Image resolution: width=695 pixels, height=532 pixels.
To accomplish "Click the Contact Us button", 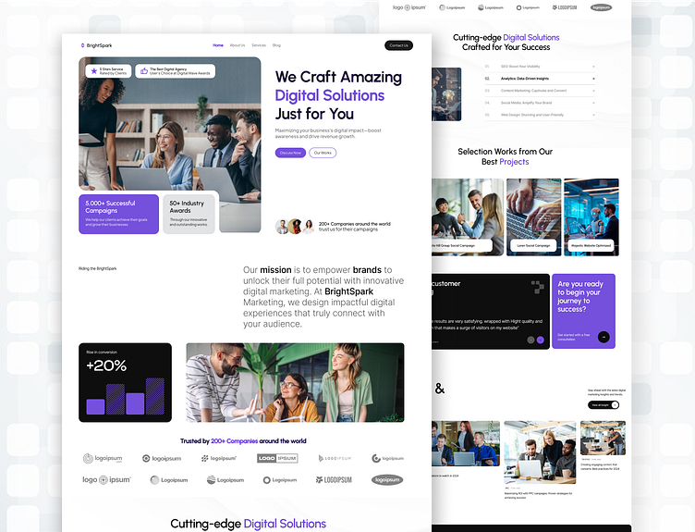I will tap(399, 45).
